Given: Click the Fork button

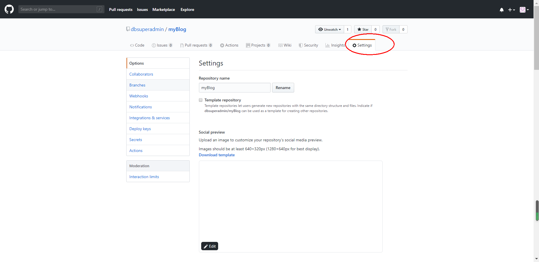Looking at the screenshot, I should tap(391, 29).
